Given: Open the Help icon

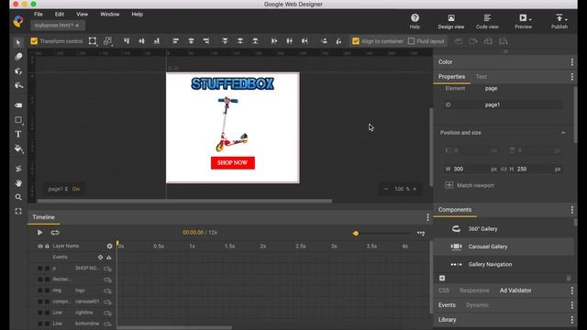Looking at the screenshot, I should [x=415, y=18].
